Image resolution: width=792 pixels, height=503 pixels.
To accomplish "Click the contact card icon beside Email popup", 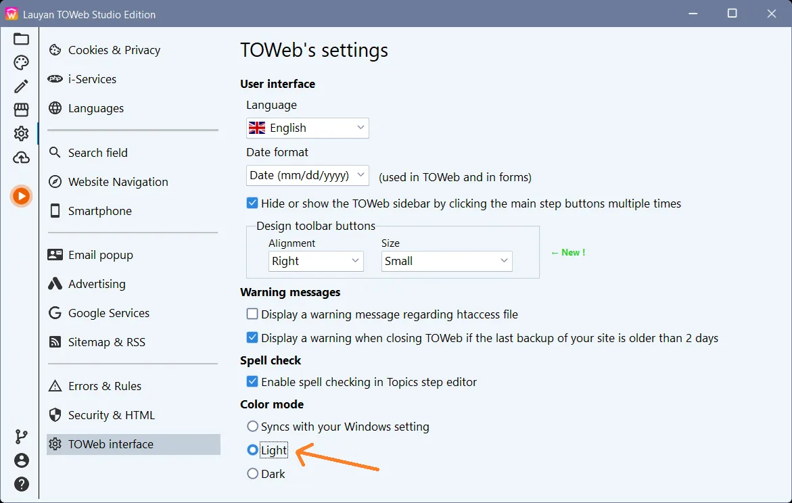I will click(x=55, y=254).
